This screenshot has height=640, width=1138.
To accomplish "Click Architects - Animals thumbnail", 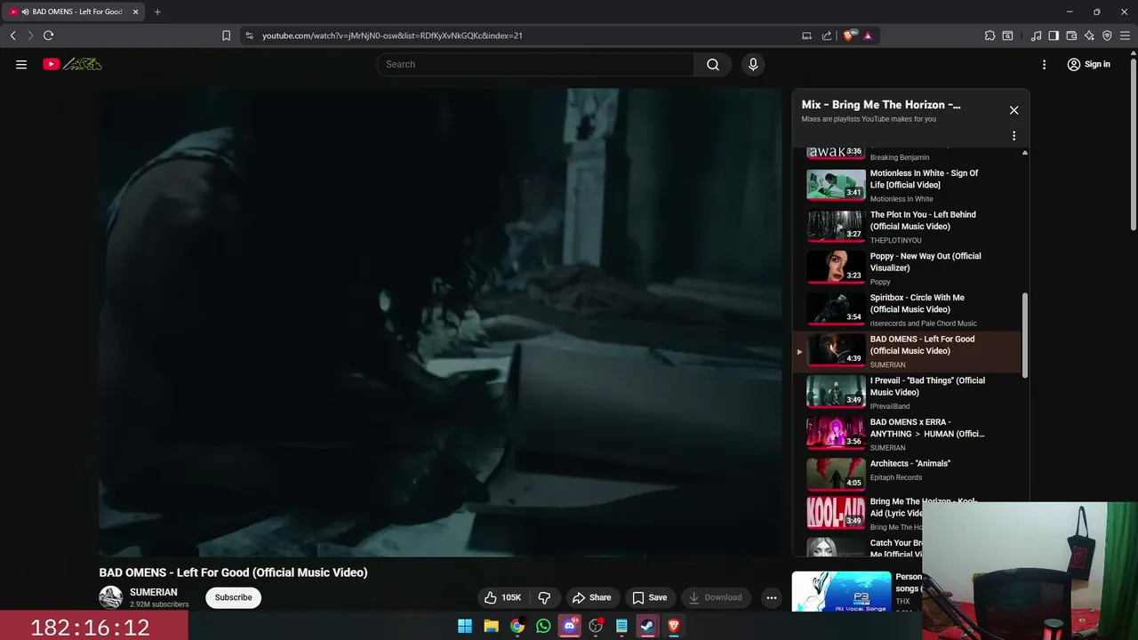I will [x=836, y=475].
